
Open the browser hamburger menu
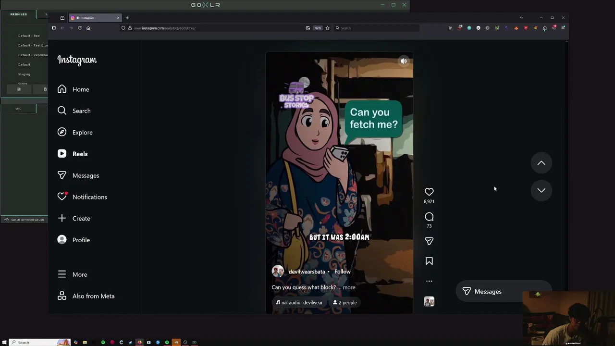(563, 28)
